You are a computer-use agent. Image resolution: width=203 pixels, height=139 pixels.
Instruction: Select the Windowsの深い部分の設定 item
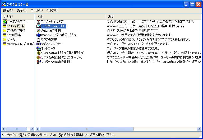coord(59,35)
